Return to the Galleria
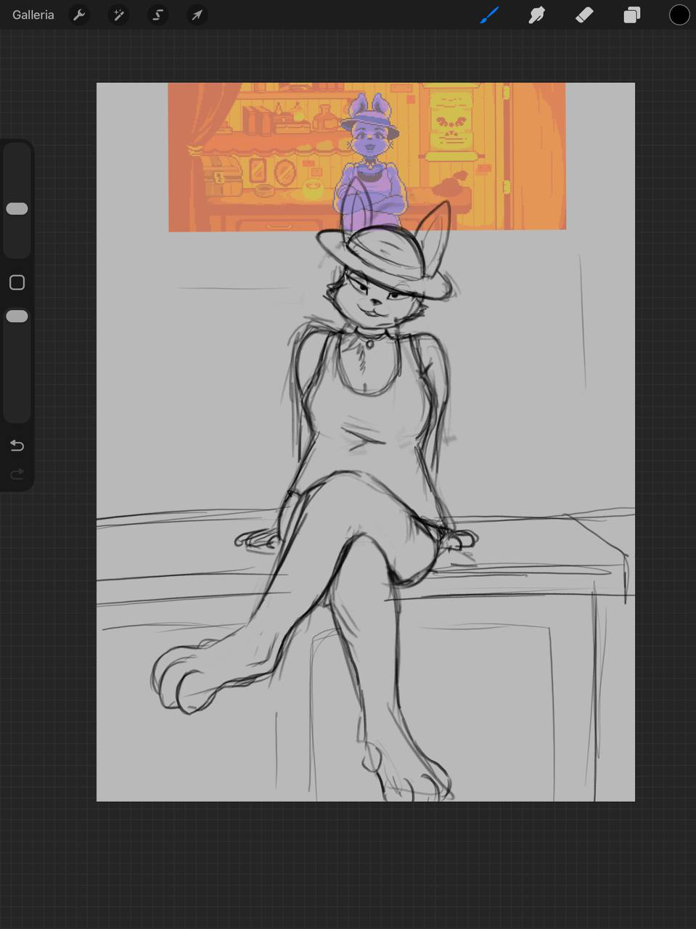 [33, 15]
